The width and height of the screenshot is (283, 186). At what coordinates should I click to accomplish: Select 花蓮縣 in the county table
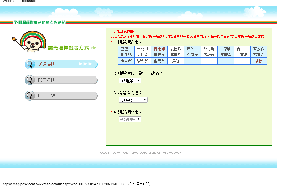pos(259,55)
